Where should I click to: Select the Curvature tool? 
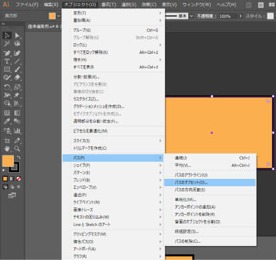click(x=17, y=53)
